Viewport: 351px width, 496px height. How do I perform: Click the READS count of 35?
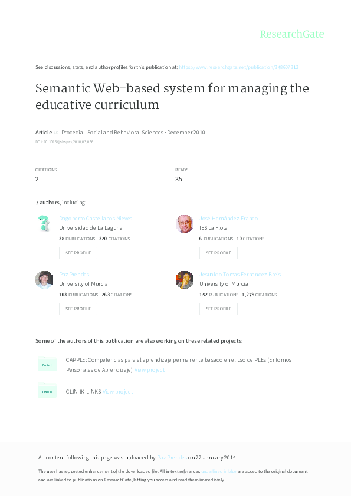pos(179,178)
